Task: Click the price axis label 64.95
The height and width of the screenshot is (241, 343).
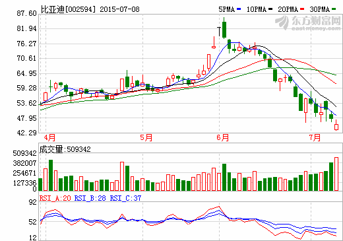Action: [26, 73]
